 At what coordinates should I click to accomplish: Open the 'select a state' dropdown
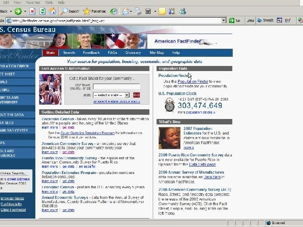[x=111, y=95]
